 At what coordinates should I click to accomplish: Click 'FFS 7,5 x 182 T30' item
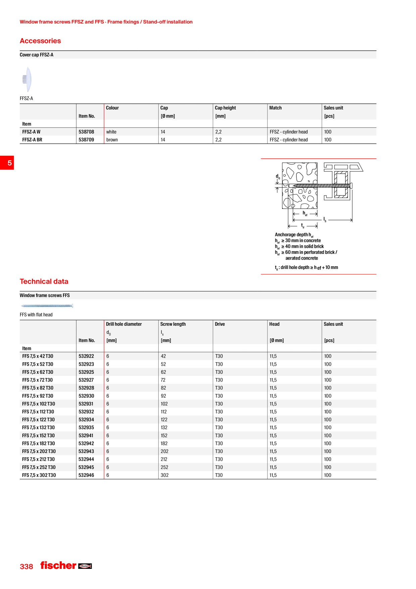click(x=39, y=444)
